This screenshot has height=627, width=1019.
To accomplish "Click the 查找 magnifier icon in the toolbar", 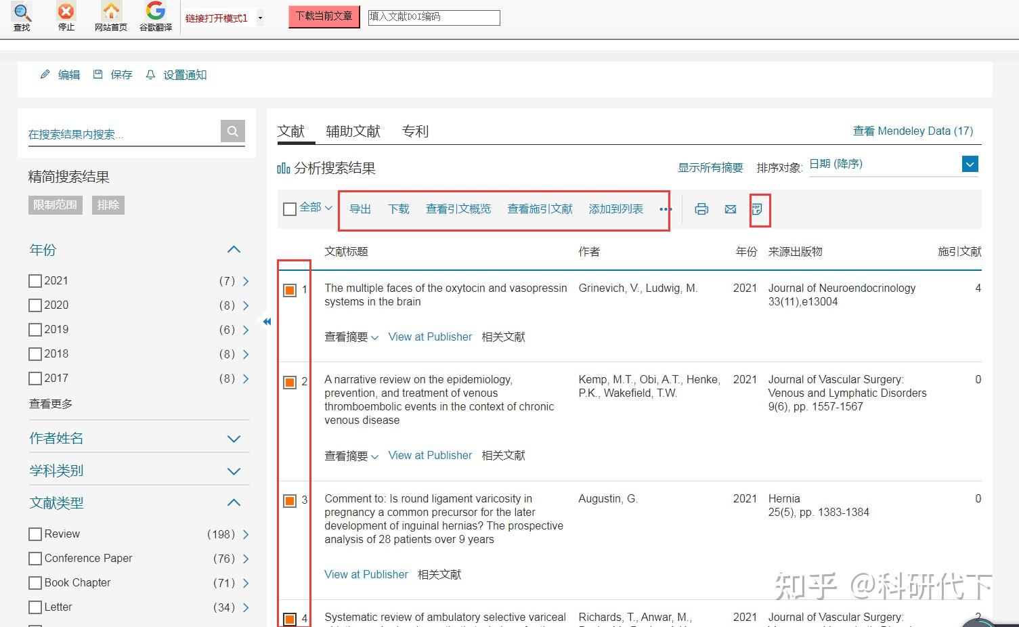I will click(x=21, y=14).
